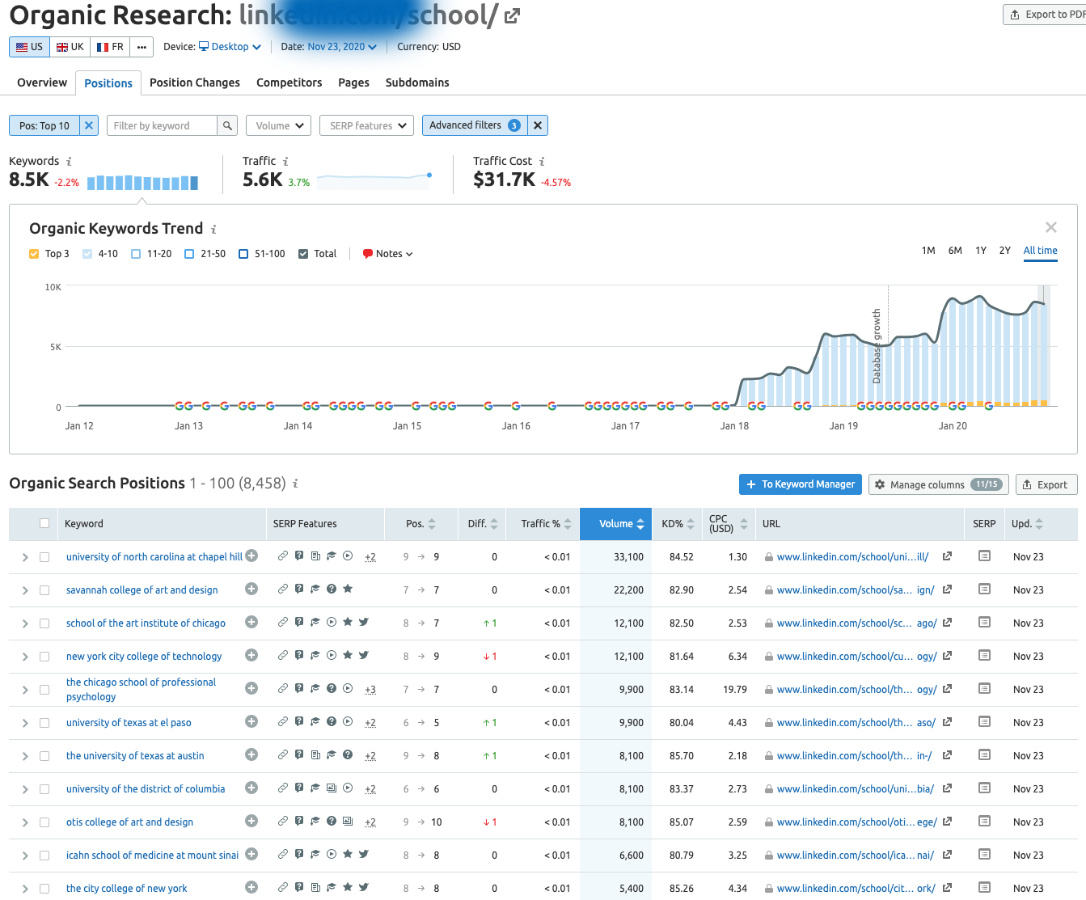Open external URL icon for new york city college row

[947, 656]
